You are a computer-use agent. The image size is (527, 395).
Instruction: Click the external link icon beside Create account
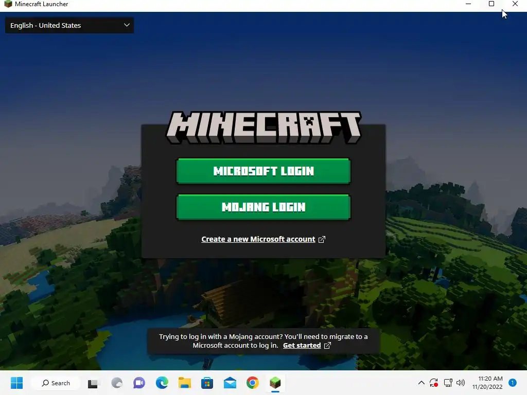click(322, 239)
